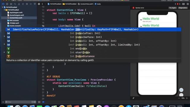Screen dimensions: 190x107
Task: Open the Source Control navigator
Action: [7, 4]
